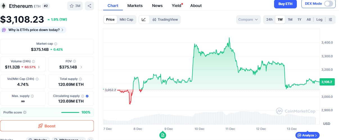This screenshot has width=339, height=140.
Task: Click the share icon next to watchlist
Action: point(89,6)
